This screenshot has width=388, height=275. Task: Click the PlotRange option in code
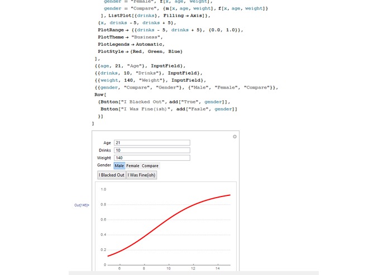point(111,30)
